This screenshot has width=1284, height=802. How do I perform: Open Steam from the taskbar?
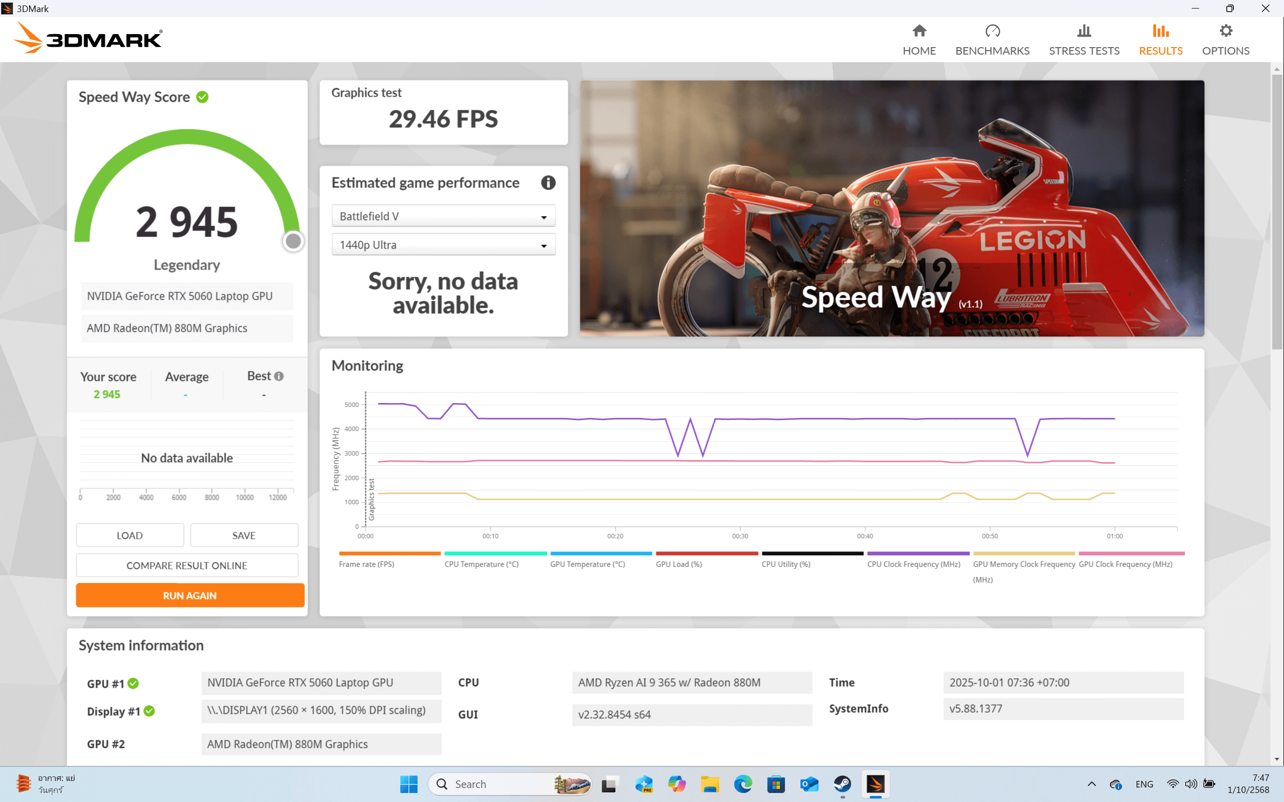pyautogui.click(x=842, y=784)
